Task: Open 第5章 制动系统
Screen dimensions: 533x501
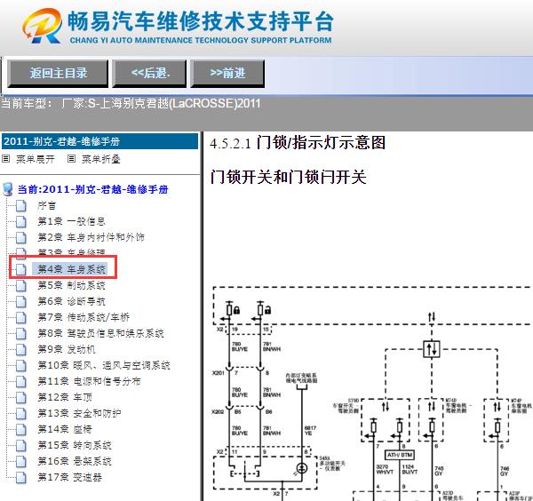Action: 71,285
